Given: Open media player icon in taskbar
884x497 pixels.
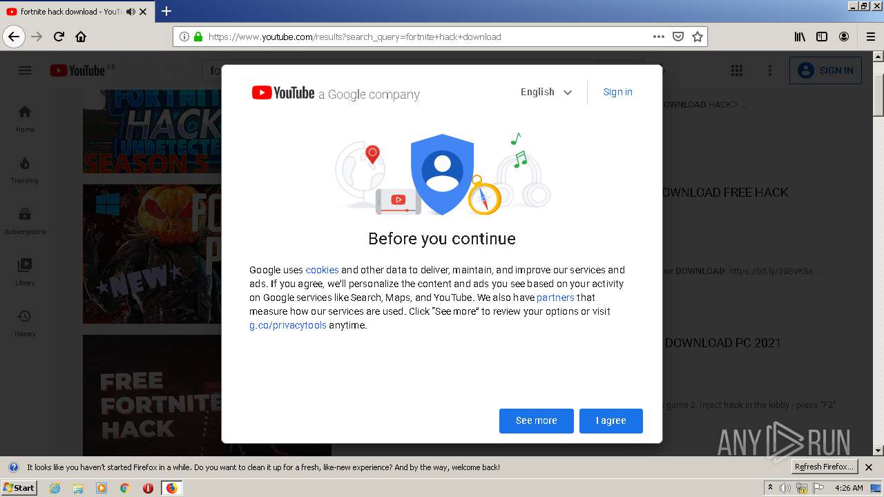Looking at the screenshot, I should coord(102,488).
